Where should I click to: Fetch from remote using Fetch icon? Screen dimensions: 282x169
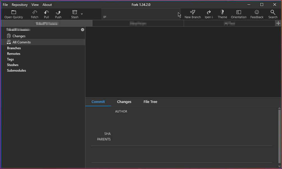(x=35, y=12)
